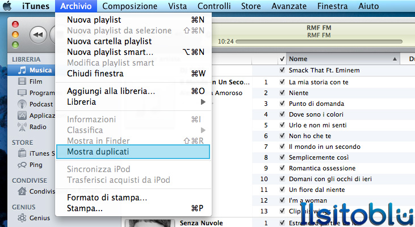This screenshot has width=415, height=227.
Task: Uncheck Non ho che te checkbox
Action: pos(282,136)
